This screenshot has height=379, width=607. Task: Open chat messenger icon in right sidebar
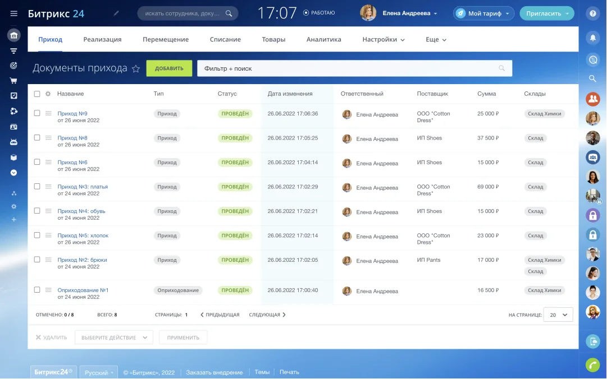tap(593, 59)
